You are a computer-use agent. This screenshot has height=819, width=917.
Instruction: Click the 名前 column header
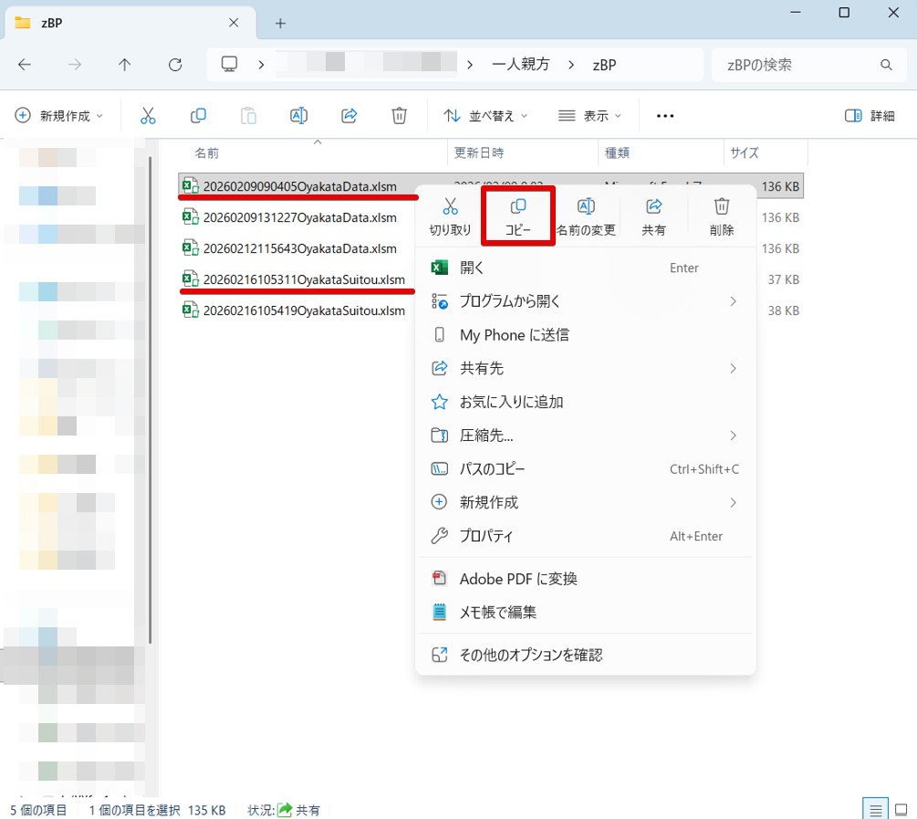[207, 152]
